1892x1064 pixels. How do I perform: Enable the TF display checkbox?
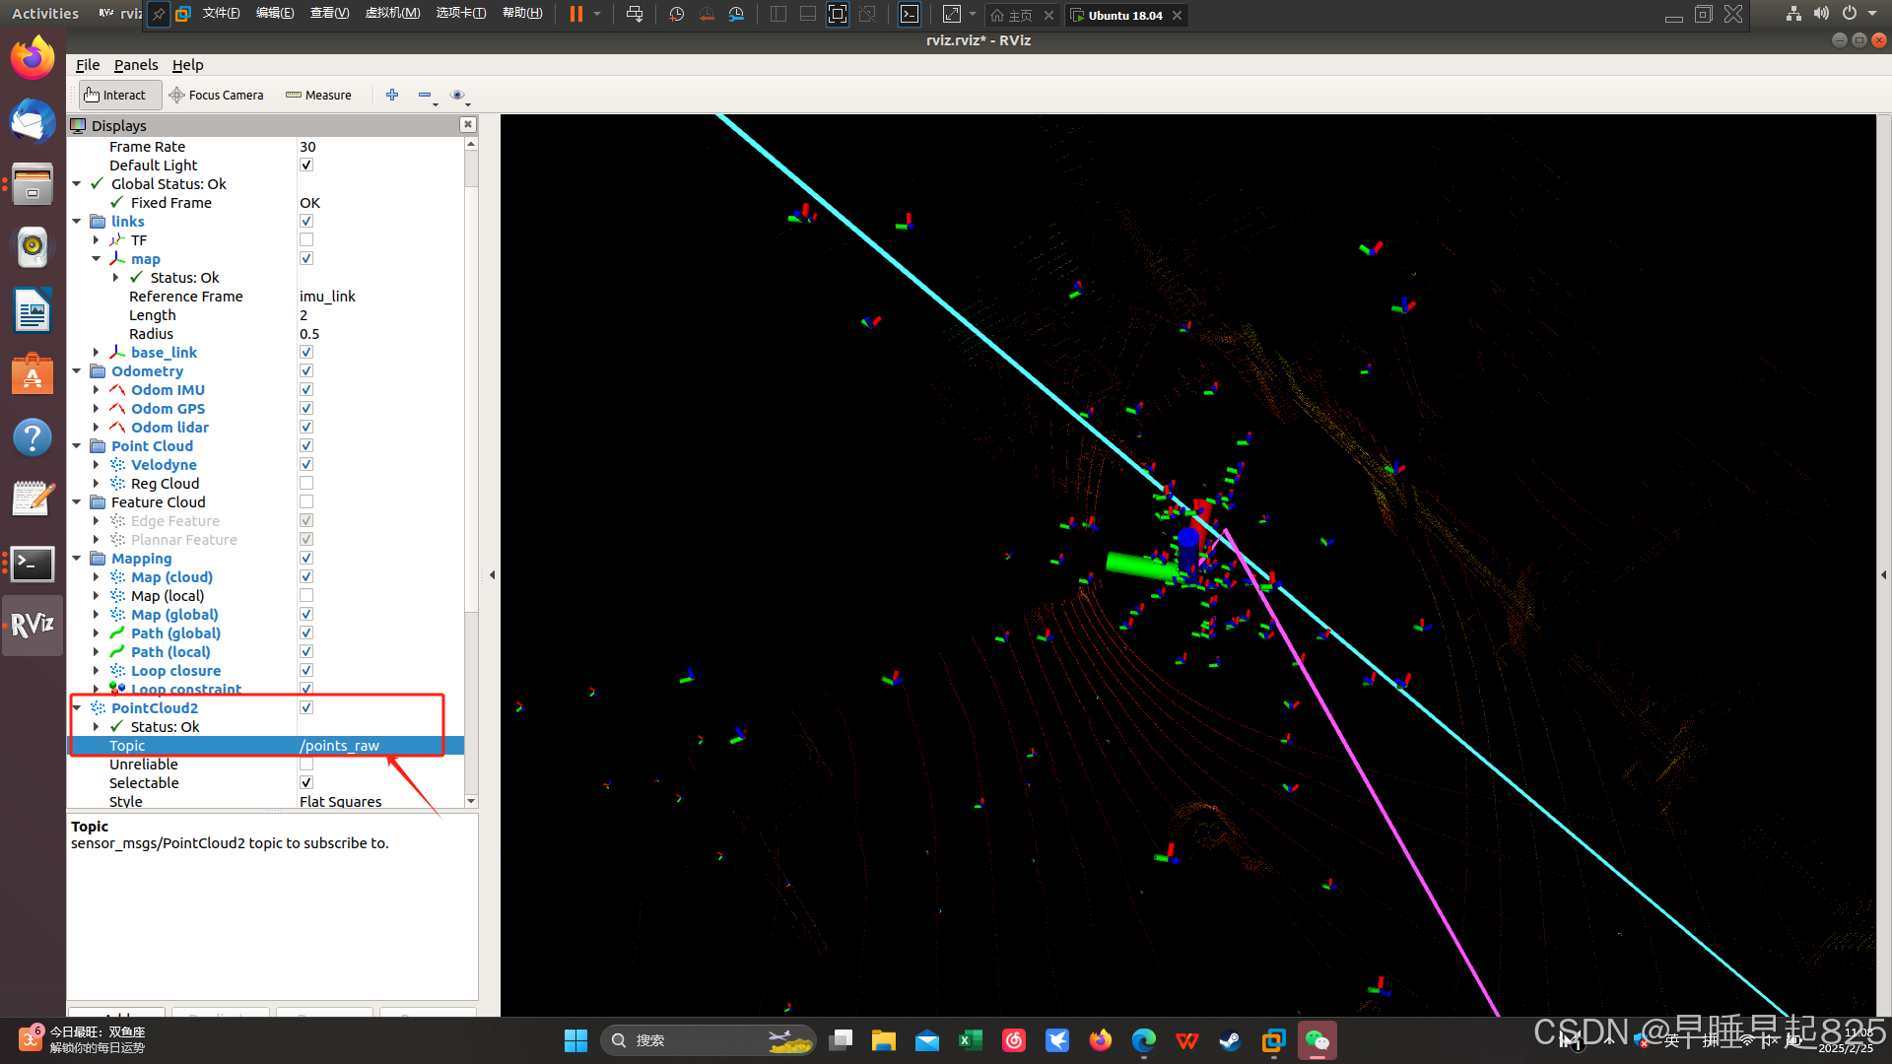click(x=306, y=239)
